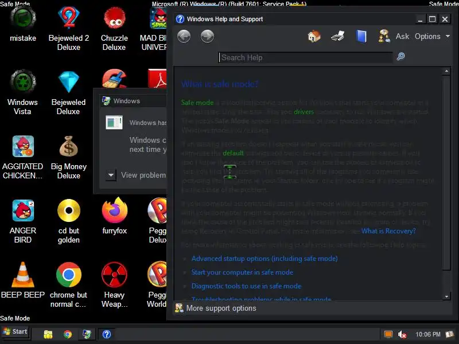Viewport: 459px width, 344px height.
Task: Select the Peggle World desktop icon
Action: tap(157, 285)
